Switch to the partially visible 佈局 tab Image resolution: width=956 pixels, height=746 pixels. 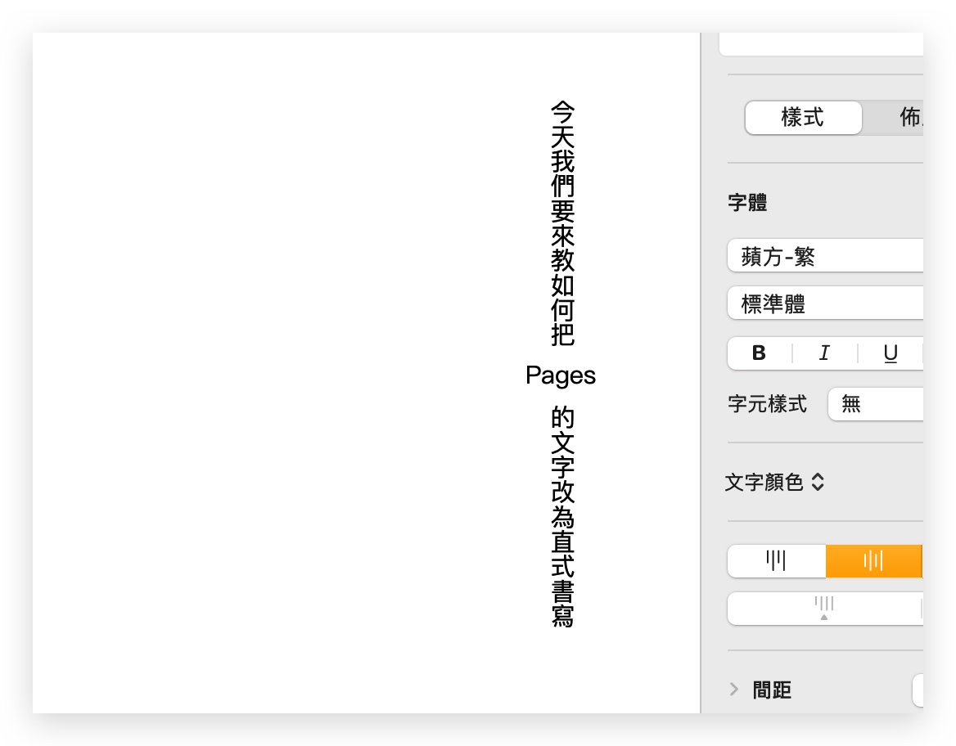[894, 118]
